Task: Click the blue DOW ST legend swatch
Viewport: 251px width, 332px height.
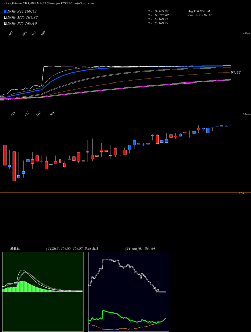Action: pyautogui.click(x=6, y=11)
